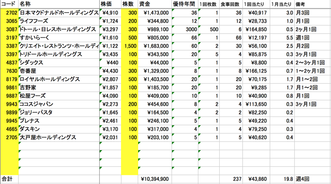
Task: Click the name cell 日本マクドナルドホールディングス
Action: point(59,13)
